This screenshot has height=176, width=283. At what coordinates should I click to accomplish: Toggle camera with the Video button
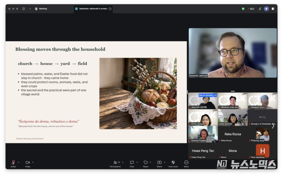pos(28,162)
